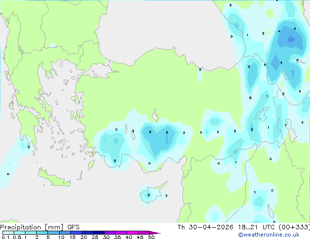Click the above-50 mm arrow tip of legend

point(155,233)
